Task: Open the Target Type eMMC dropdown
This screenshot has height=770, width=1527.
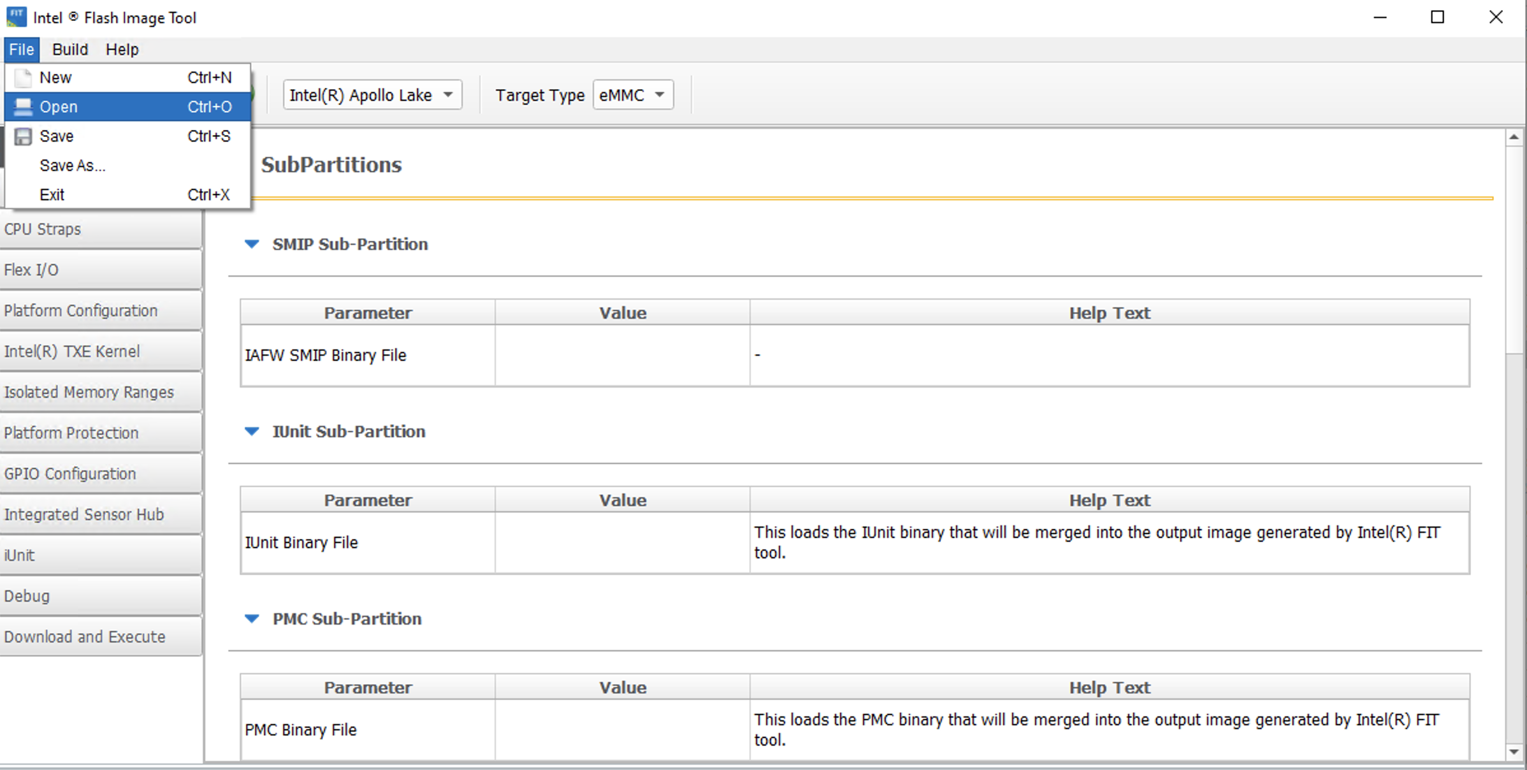Action: [633, 95]
